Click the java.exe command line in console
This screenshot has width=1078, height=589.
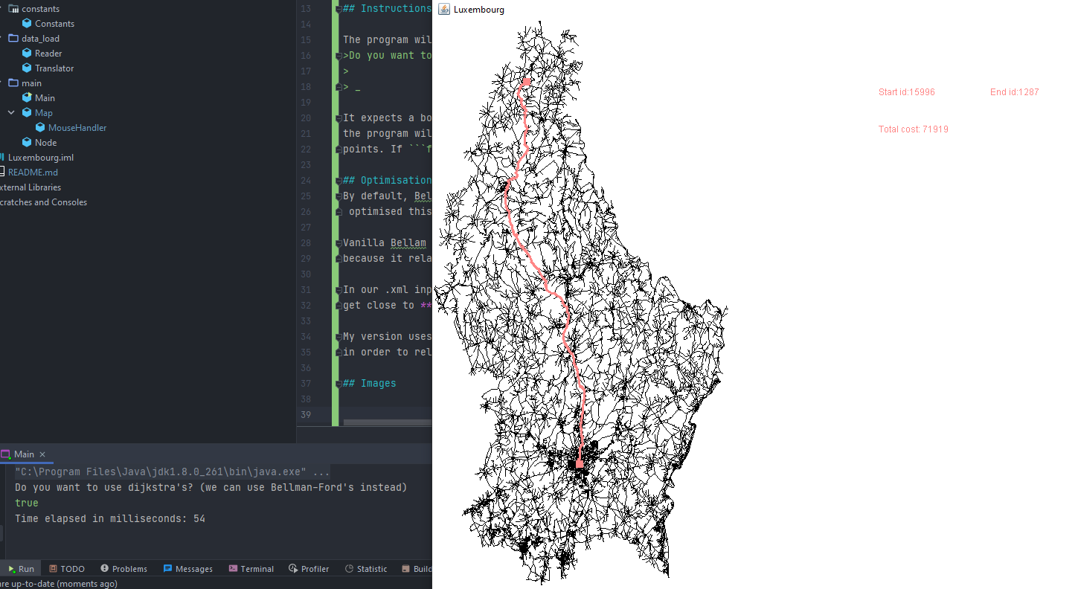pos(173,472)
